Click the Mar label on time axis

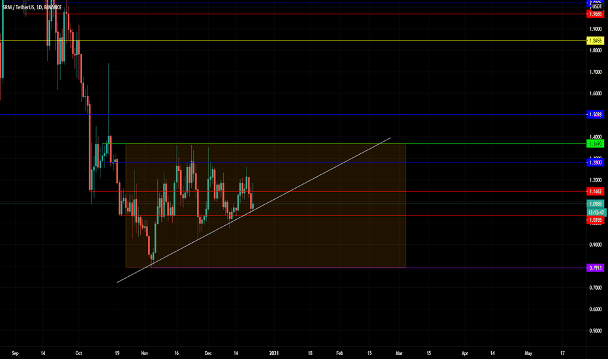coord(399,353)
